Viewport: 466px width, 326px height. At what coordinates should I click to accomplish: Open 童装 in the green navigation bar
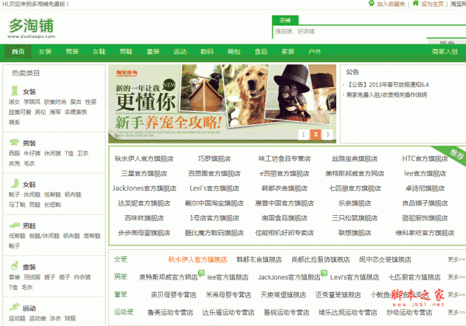[153, 51]
